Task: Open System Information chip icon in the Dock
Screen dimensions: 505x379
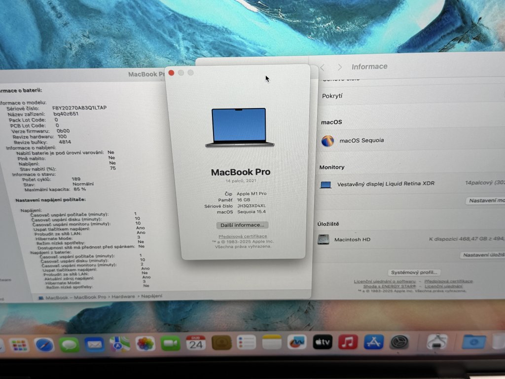Action: click(437, 341)
